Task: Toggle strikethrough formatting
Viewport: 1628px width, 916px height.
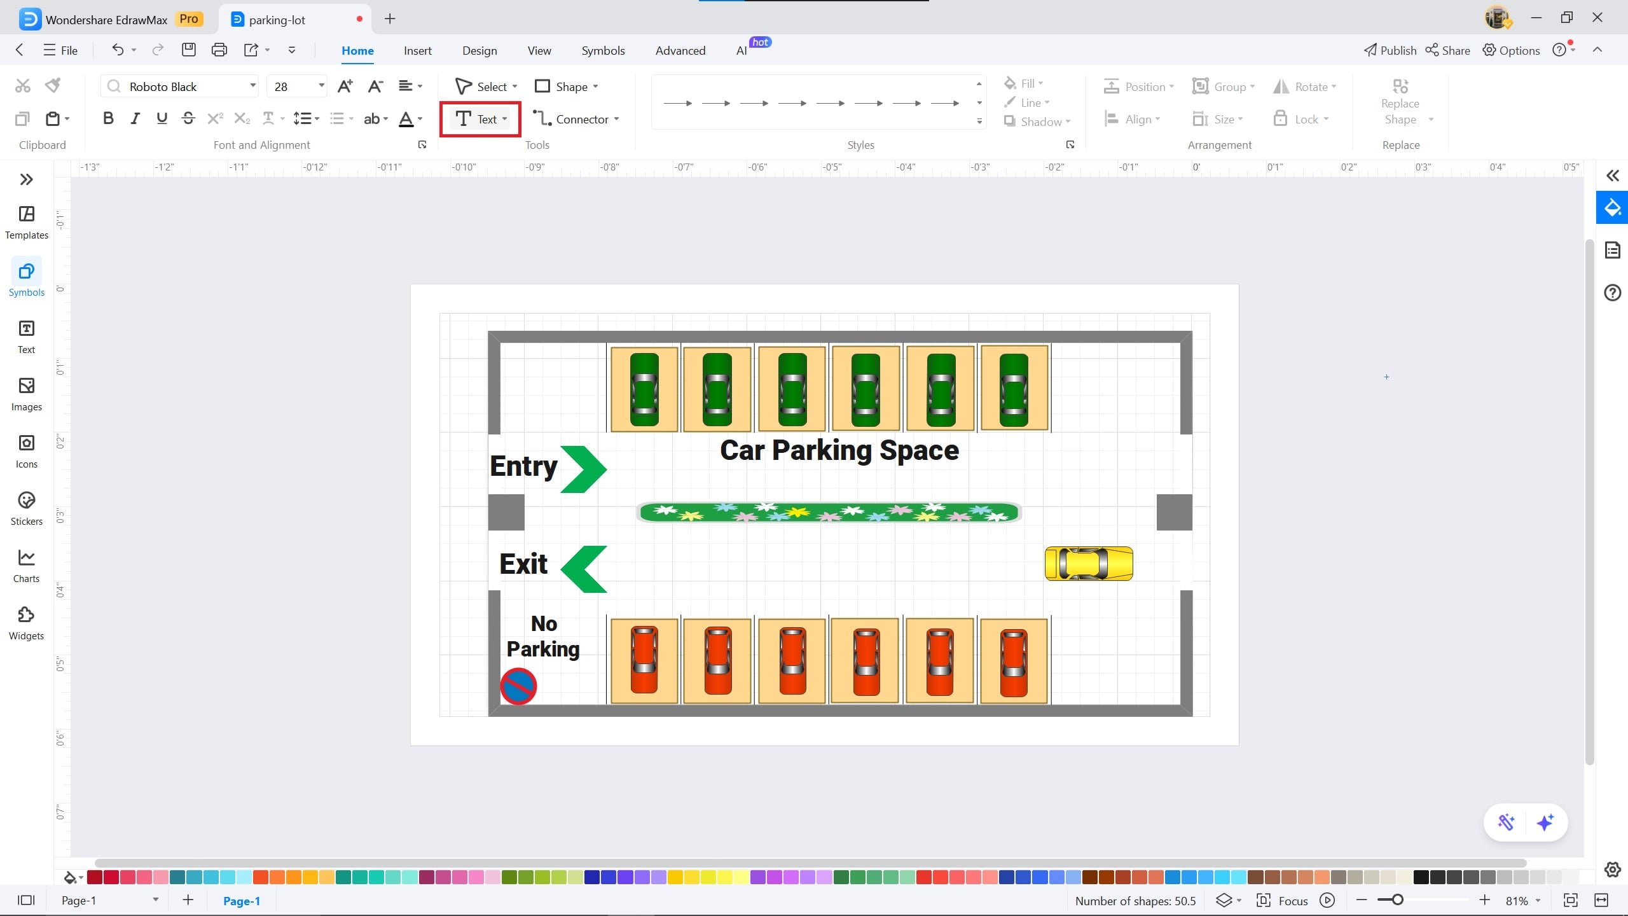Action: [188, 118]
